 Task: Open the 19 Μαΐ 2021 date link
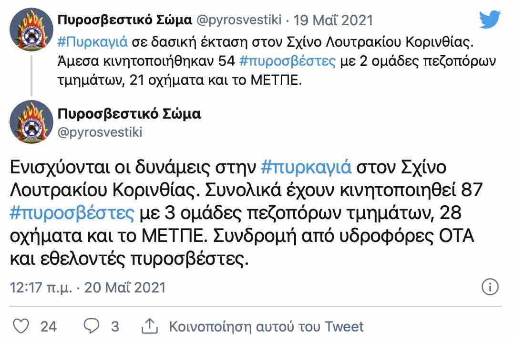[333, 20]
